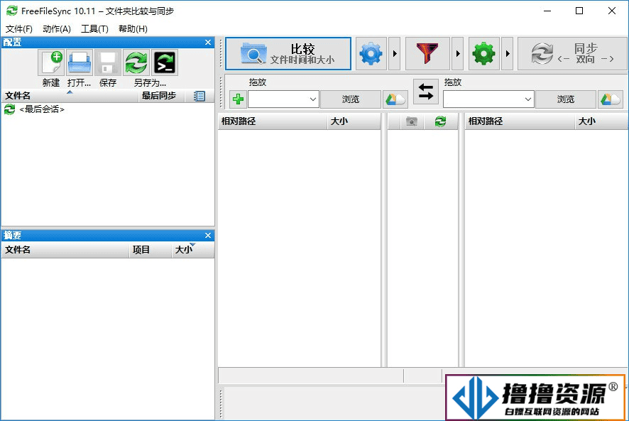Viewport: 629px width, 421px height.
Task: Start the 比较 (Compare) button
Action: [x=288, y=54]
